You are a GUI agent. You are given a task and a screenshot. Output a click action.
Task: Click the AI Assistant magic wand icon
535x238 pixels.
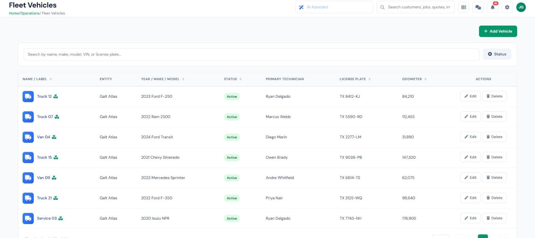pyautogui.click(x=301, y=7)
